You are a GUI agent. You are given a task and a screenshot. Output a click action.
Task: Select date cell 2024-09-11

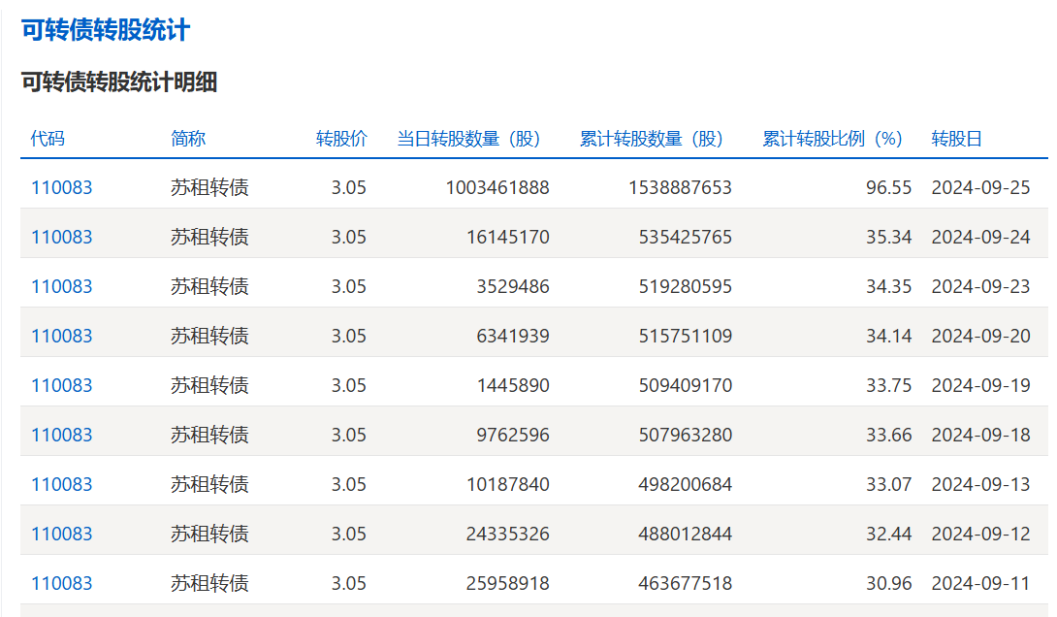tap(980, 583)
